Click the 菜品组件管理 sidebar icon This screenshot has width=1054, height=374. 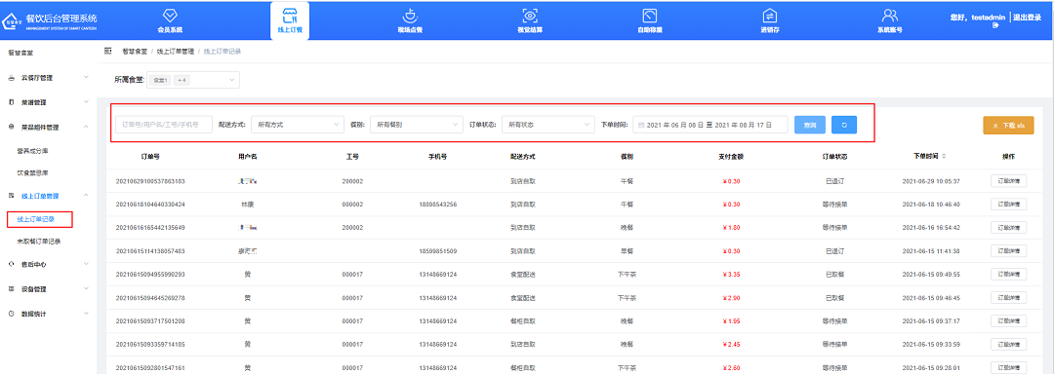(12, 127)
